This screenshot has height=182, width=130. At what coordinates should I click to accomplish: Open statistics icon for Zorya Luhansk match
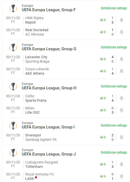pyautogui.click(x=101, y=71)
